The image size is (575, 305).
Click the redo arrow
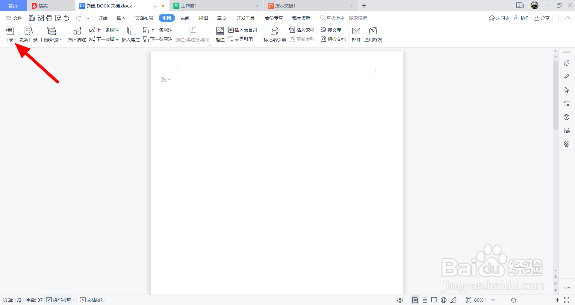(78, 18)
